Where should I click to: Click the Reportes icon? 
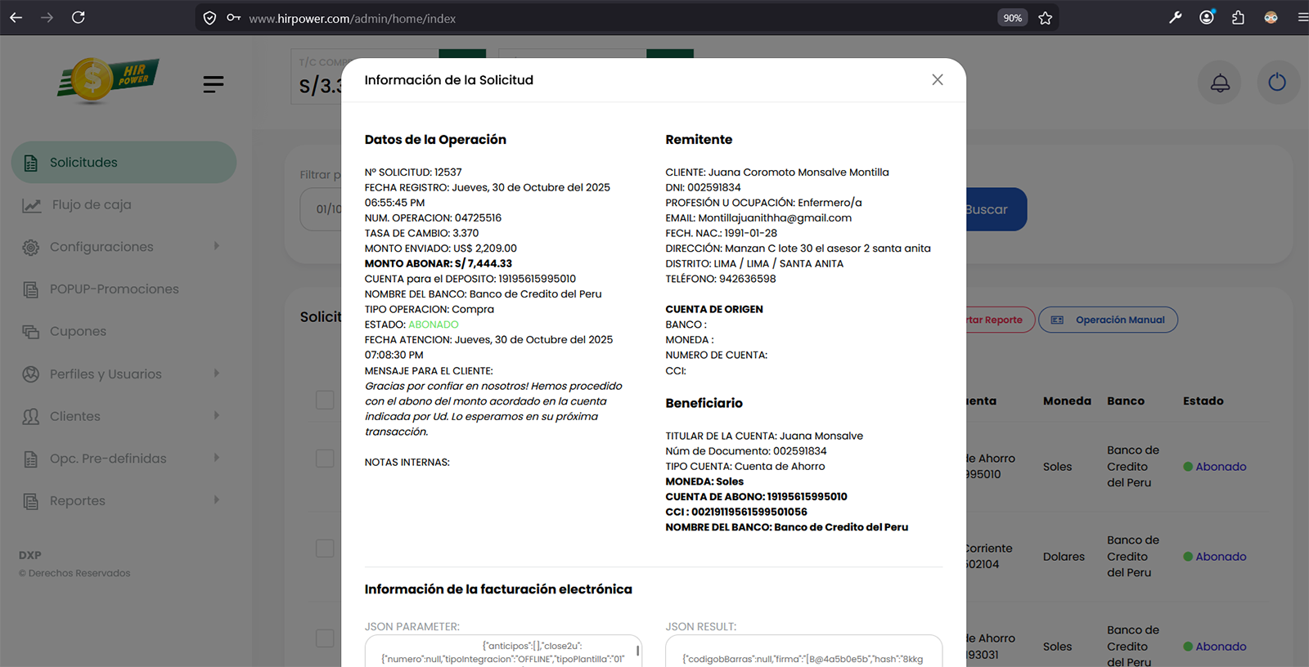[x=31, y=501]
